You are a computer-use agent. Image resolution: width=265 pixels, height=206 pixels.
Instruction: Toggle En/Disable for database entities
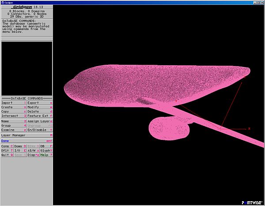click(40, 130)
